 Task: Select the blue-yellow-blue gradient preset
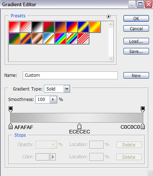83,27
